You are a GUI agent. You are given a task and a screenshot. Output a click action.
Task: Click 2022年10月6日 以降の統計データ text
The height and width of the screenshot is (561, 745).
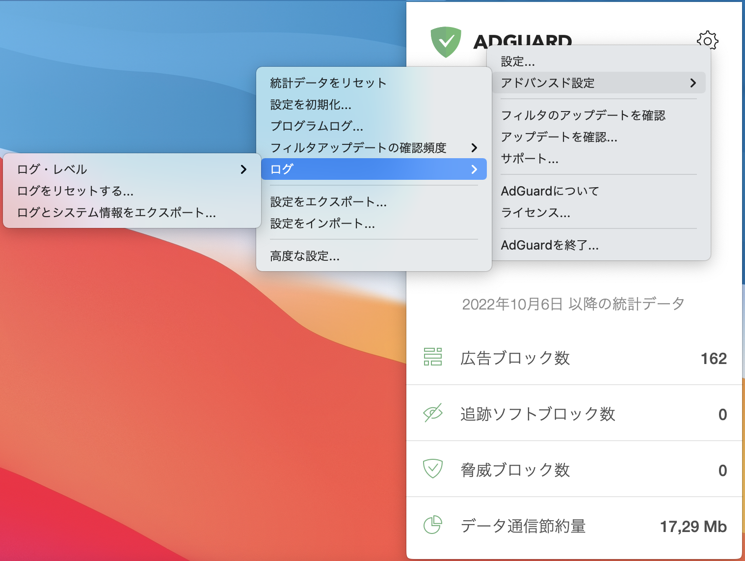pos(573,304)
